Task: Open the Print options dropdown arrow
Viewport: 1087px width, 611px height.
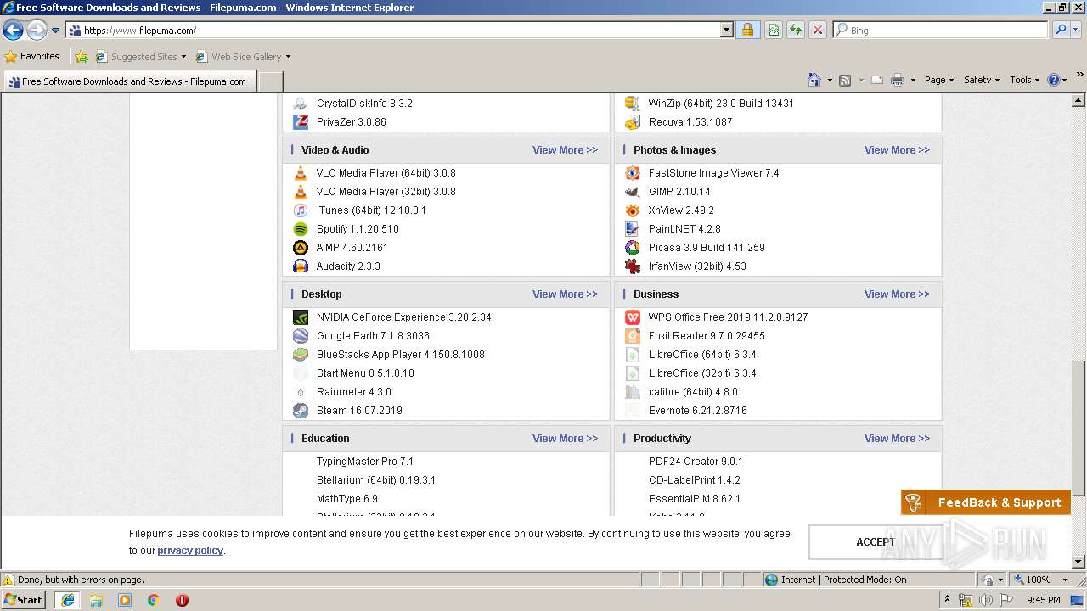Action: [913, 80]
